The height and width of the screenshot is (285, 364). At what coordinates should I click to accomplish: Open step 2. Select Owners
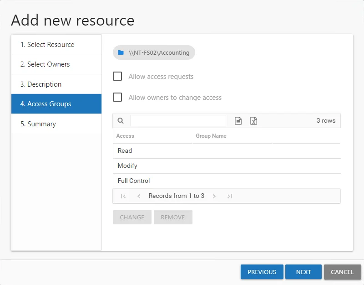click(56, 64)
